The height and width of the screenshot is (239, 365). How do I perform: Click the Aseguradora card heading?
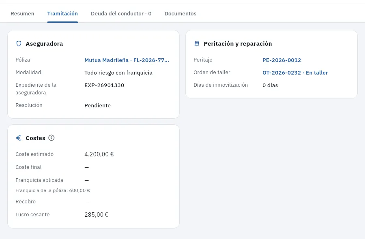pyautogui.click(x=44, y=44)
